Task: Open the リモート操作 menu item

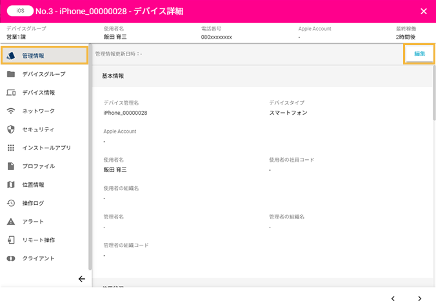Action: [x=45, y=240]
